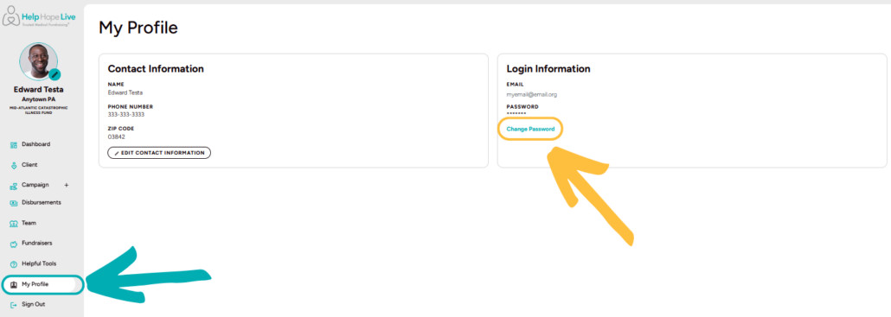Click the Campaign icon in sidebar
The width and height of the screenshot is (891, 317).
pyautogui.click(x=14, y=186)
